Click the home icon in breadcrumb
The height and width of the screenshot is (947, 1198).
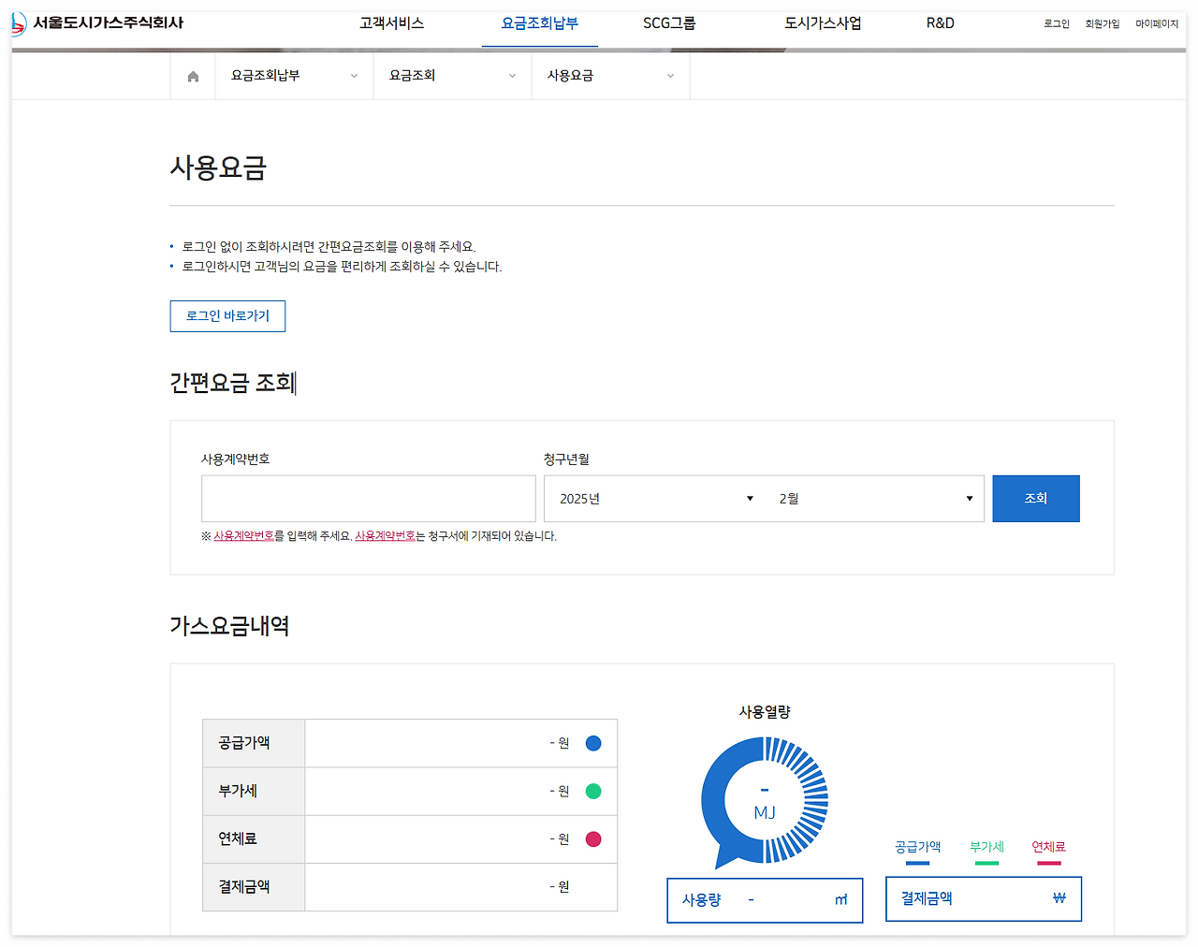(x=193, y=76)
